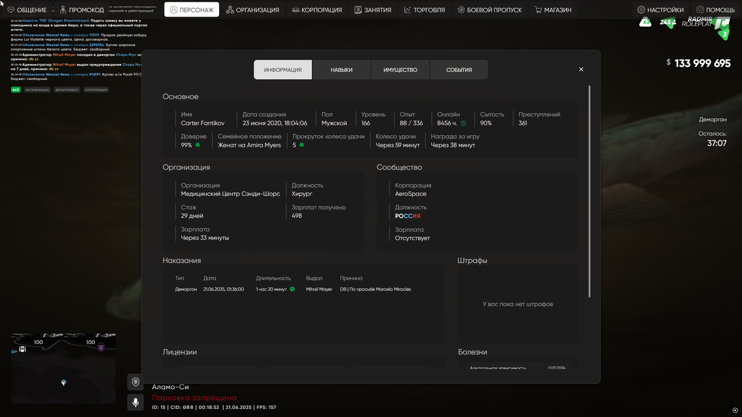This screenshot has width=742, height=417.
Task: Switch to the ИНФОРМАЦИЯ tab
Action: [x=283, y=69]
